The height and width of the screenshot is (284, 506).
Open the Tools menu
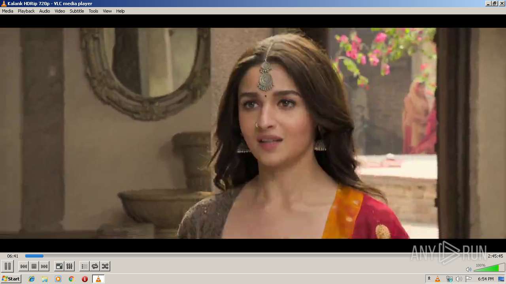click(x=93, y=11)
